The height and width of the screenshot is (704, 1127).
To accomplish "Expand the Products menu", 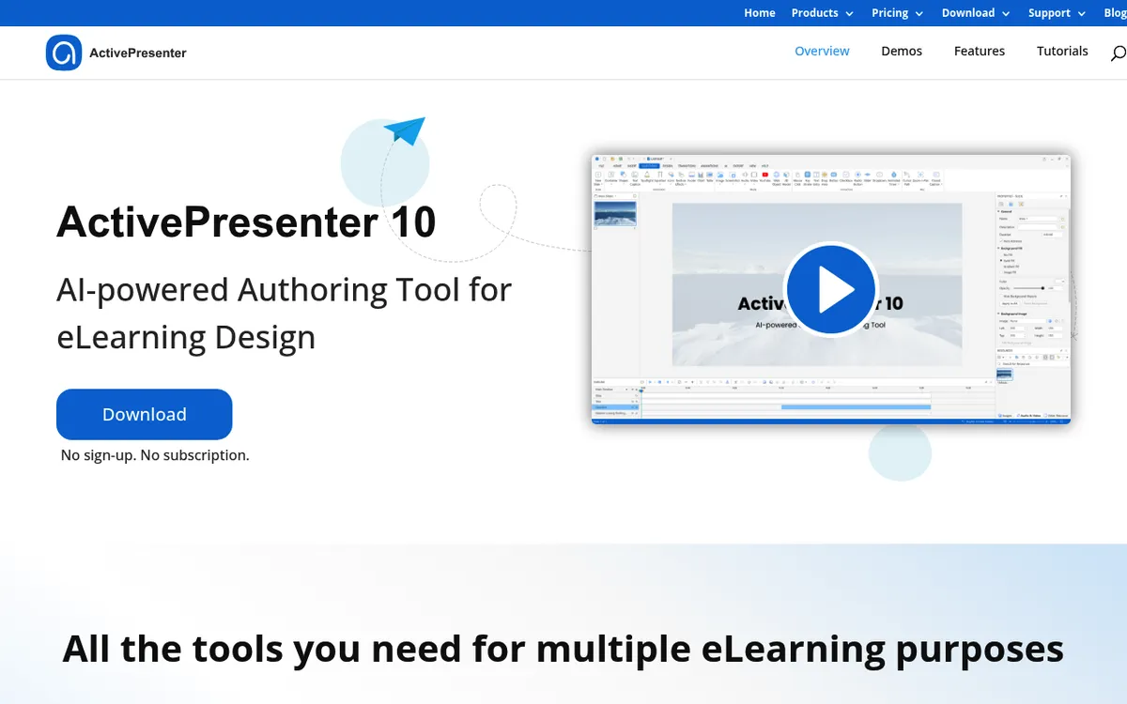I will tap(823, 13).
